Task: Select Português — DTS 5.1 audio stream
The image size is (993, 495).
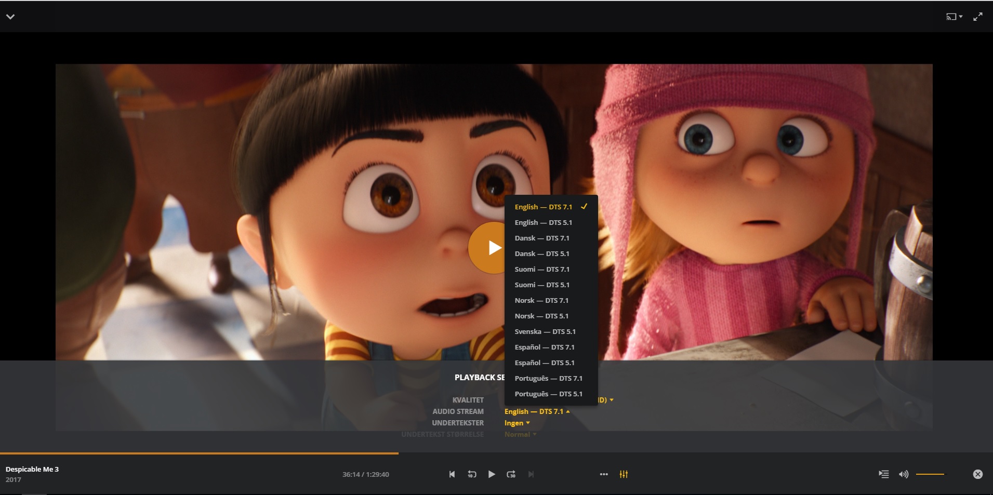Action: click(x=551, y=394)
